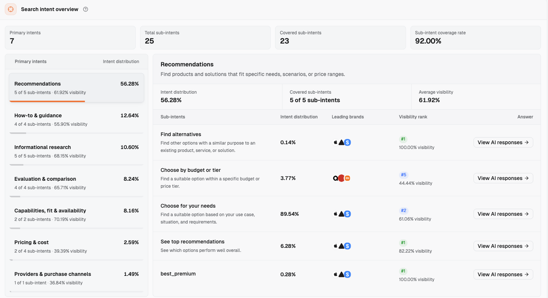Click Apple icon in See top recommendations row
548x298 pixels.
pyautogui.click(x=336, y=246)
